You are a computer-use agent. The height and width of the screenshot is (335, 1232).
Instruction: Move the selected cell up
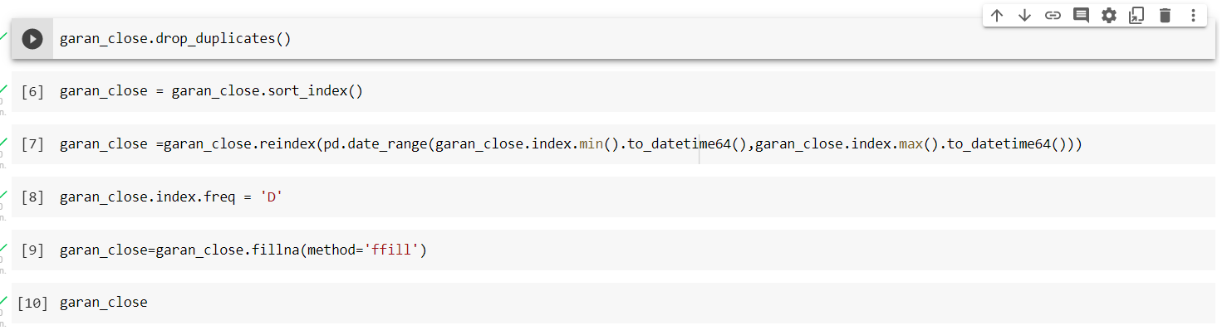coord(997,15)
